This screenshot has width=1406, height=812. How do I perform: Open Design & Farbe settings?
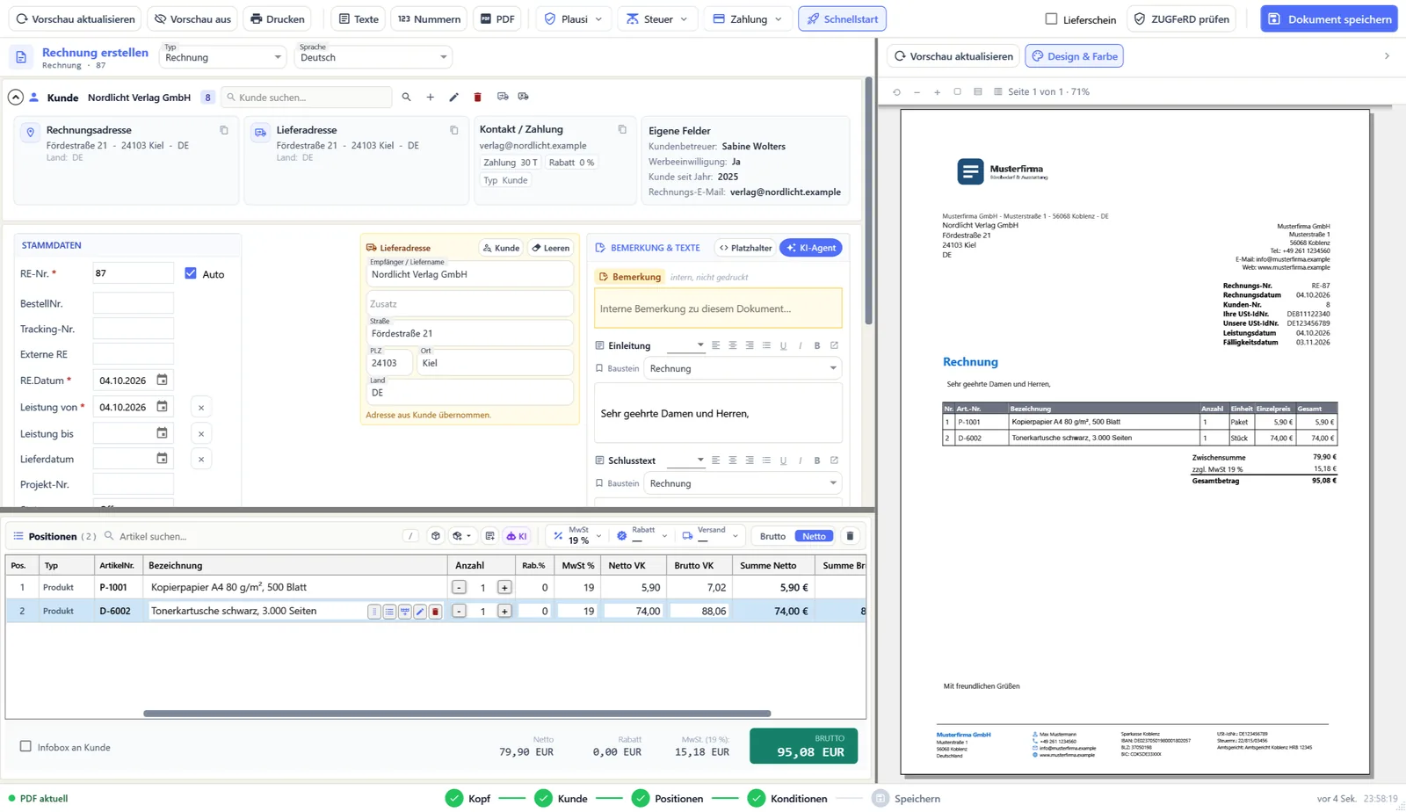point(1074,56)
